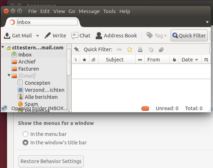
Task: Open the Archief folder
Action: 27,62
